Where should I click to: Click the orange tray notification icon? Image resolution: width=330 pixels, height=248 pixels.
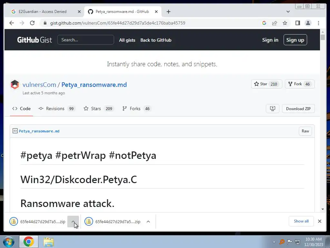point(282,242)
